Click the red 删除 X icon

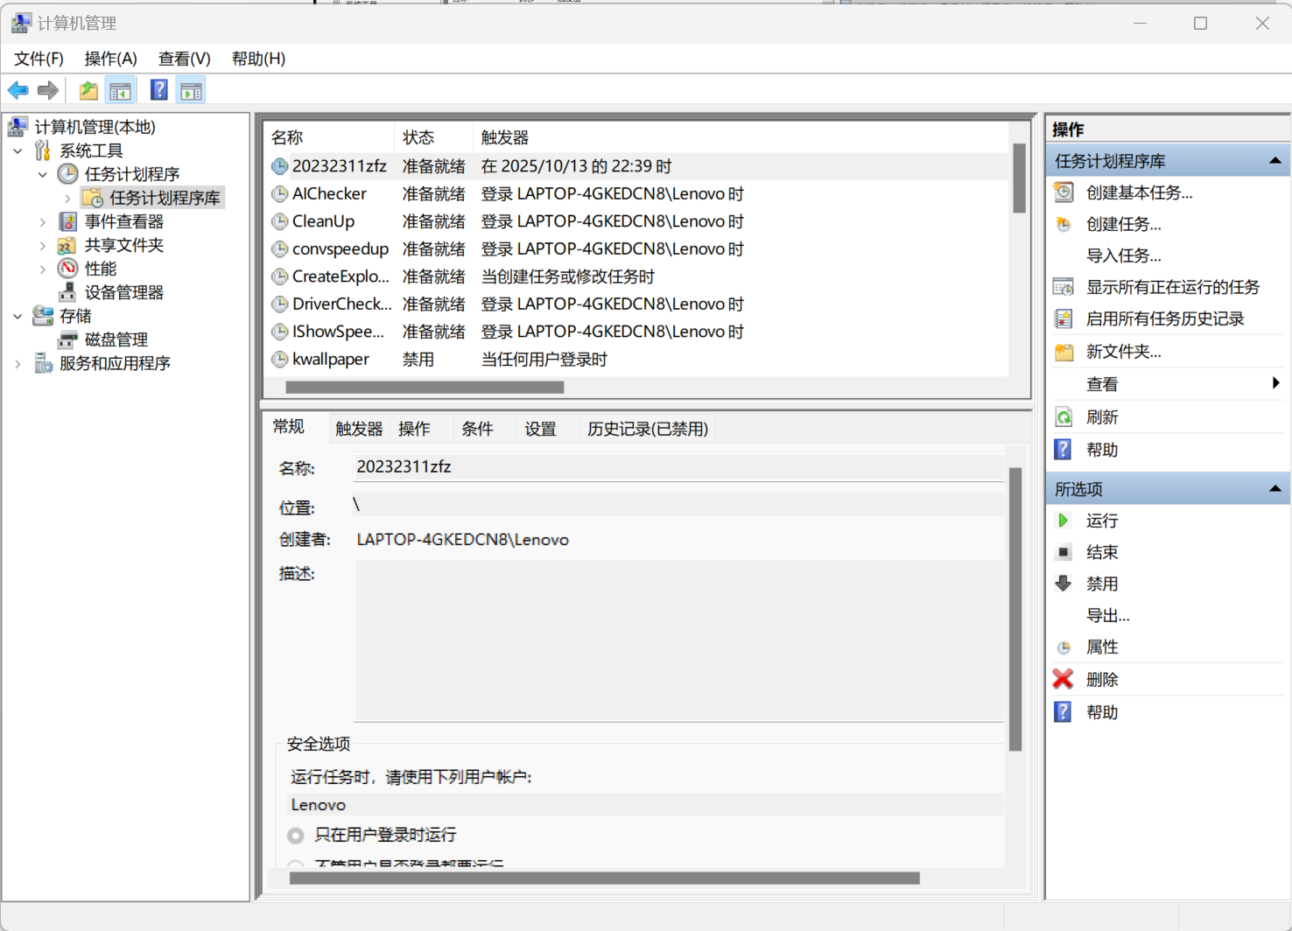point(1063,679)
